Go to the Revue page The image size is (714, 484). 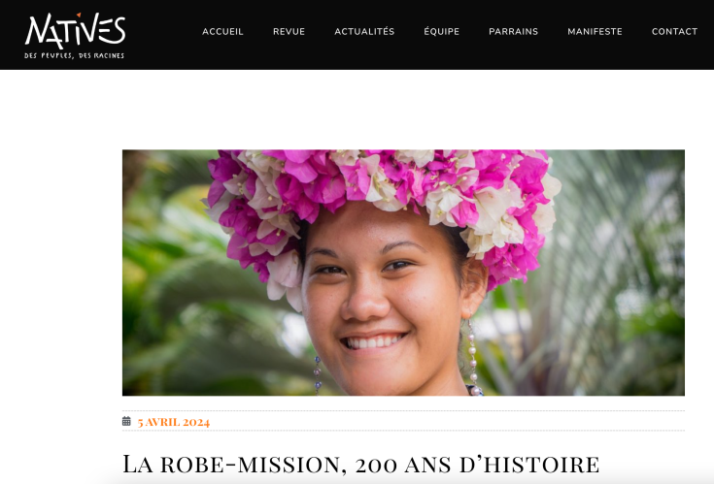point(289,31)
